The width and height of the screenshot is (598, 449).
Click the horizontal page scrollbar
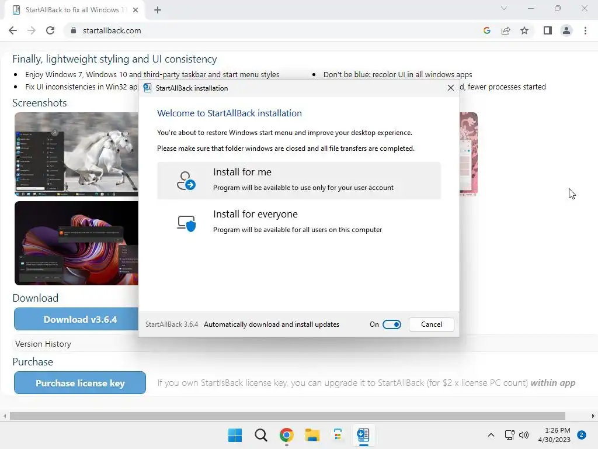[x=287, y=416]
